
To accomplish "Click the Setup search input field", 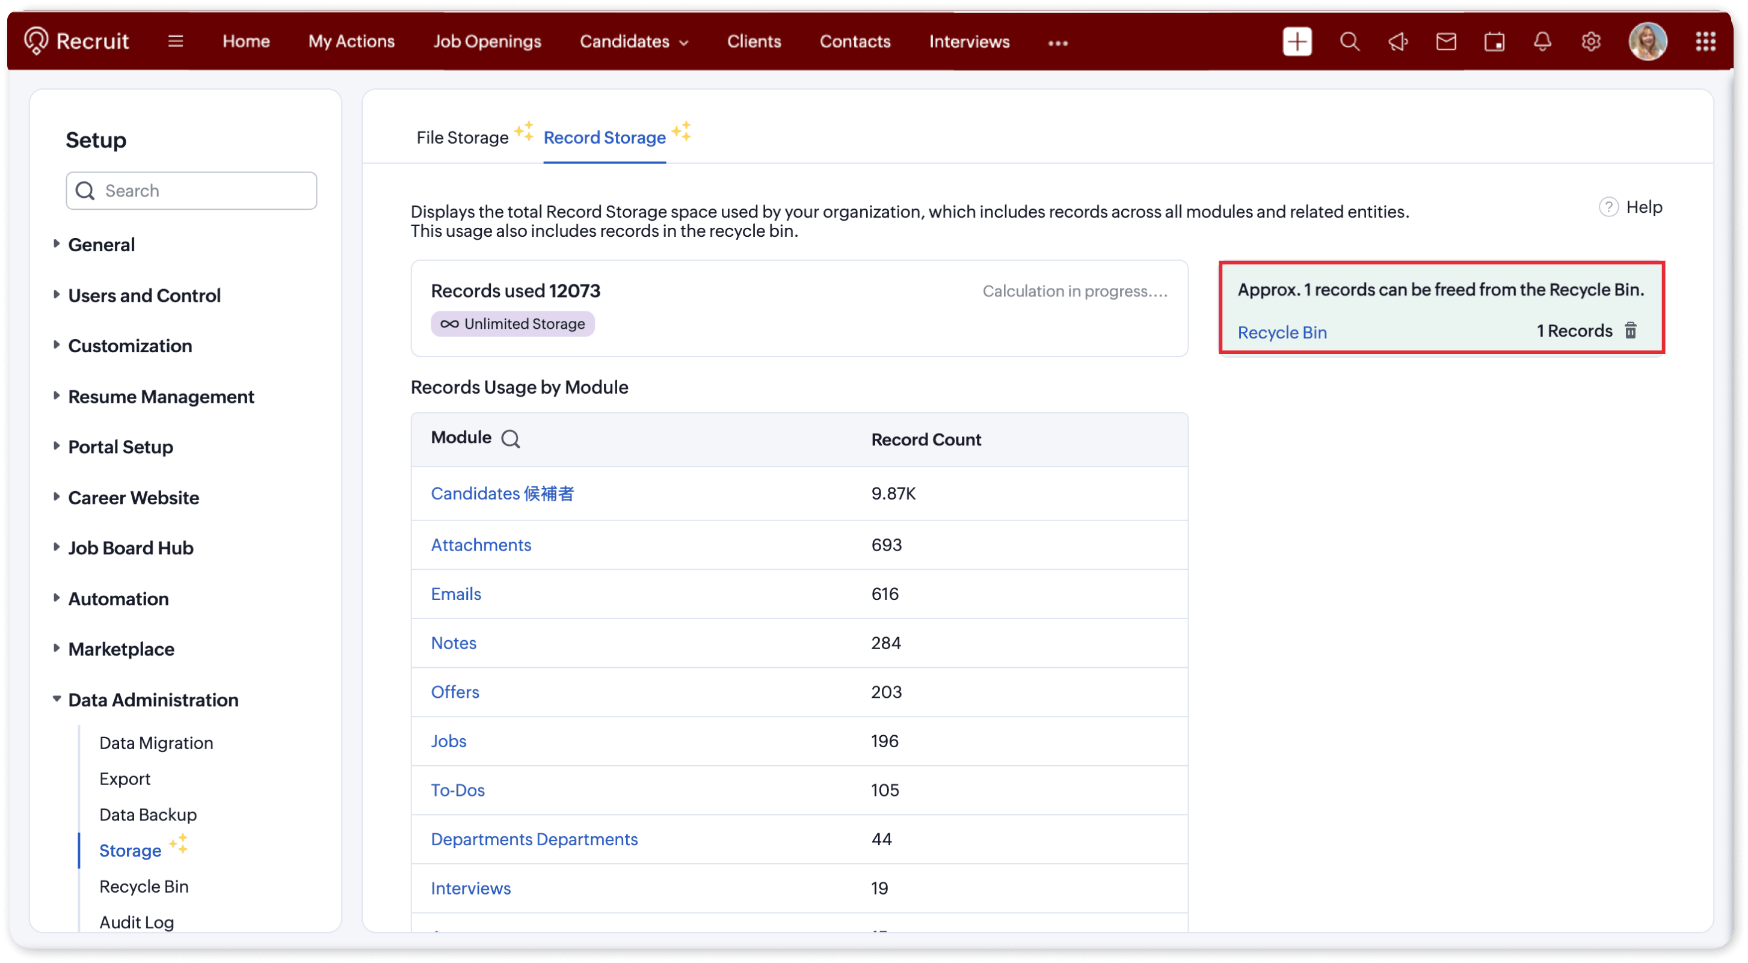I will [203, 191].
